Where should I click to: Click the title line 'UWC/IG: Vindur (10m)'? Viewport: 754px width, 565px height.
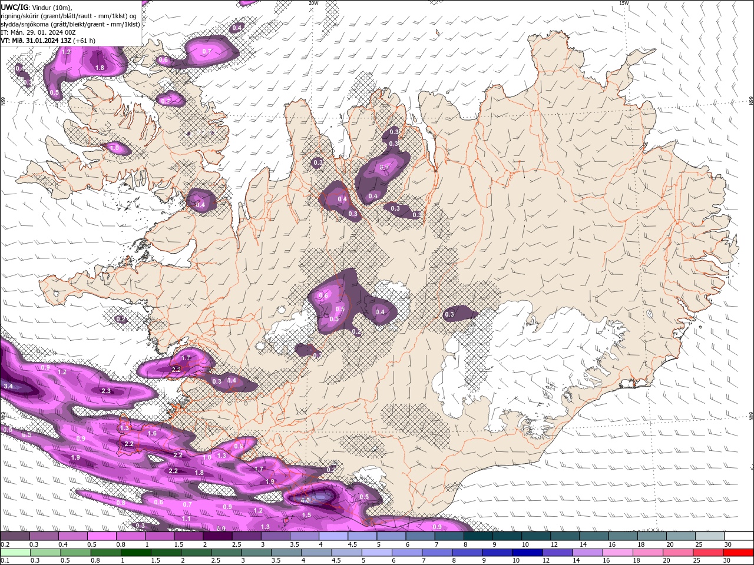pyautogui.click(x=36, y=6)
